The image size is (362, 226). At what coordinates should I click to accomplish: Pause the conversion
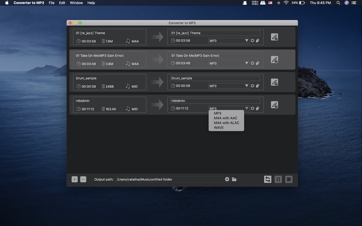coord(278,179)
